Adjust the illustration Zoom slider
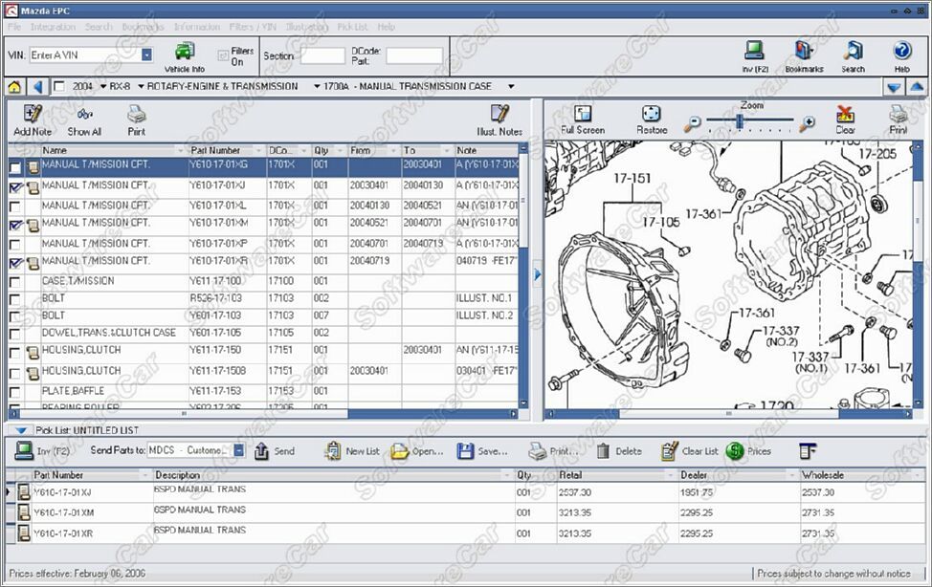Screen dimensions: 932x587 [740, 121]
